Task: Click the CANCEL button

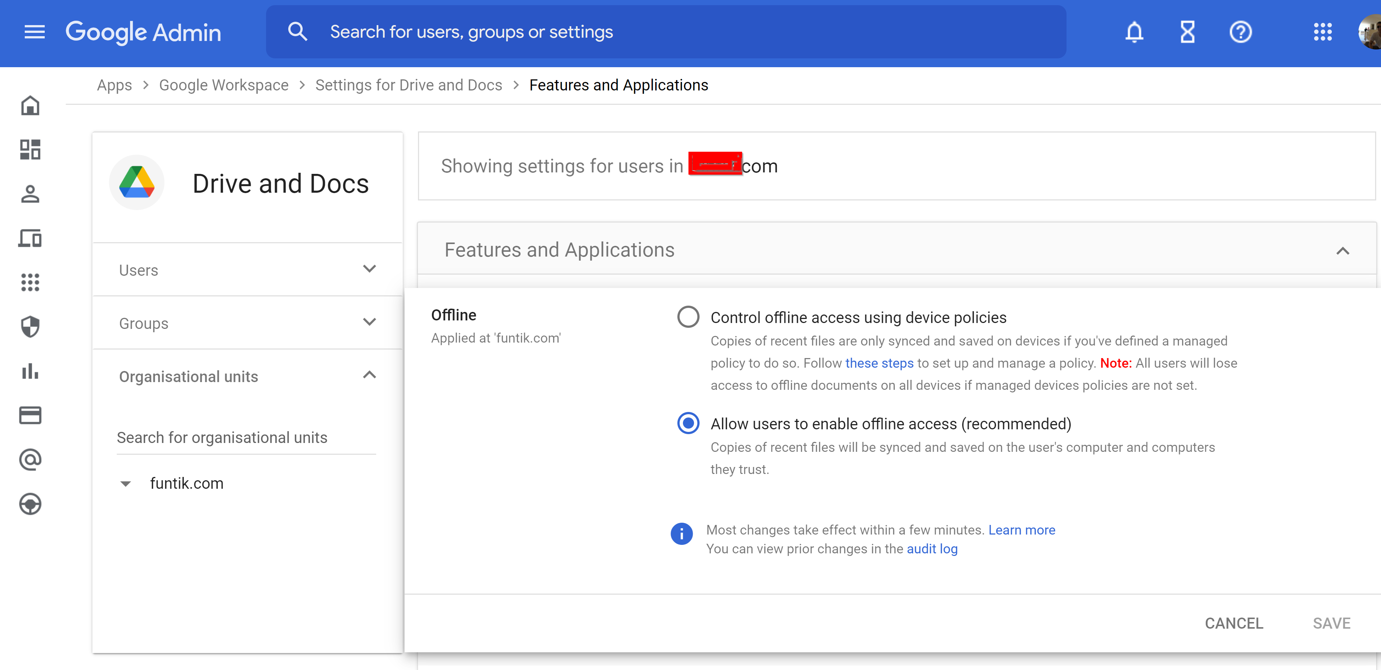Action: [1234, 623]
